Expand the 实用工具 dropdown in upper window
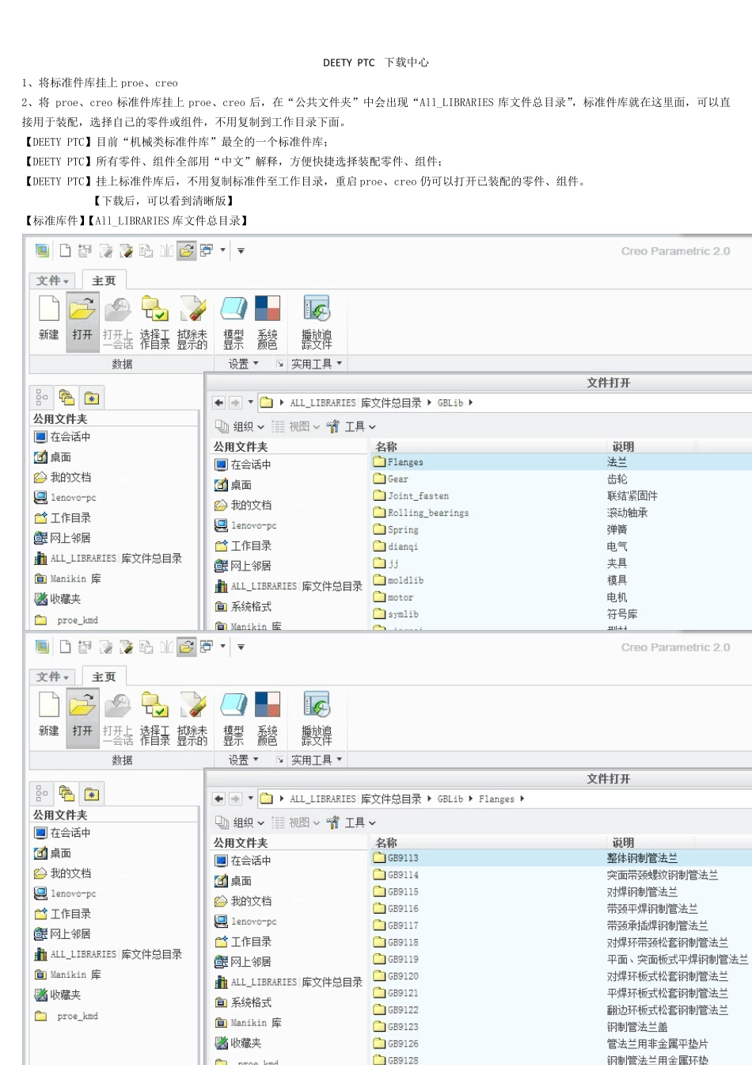 pyautogui.click(x=317, y=364)
